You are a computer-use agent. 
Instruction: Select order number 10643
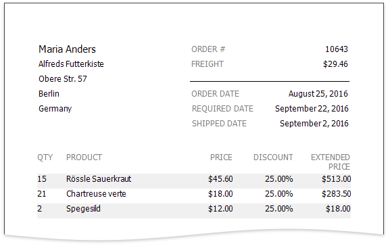[336, 49]
